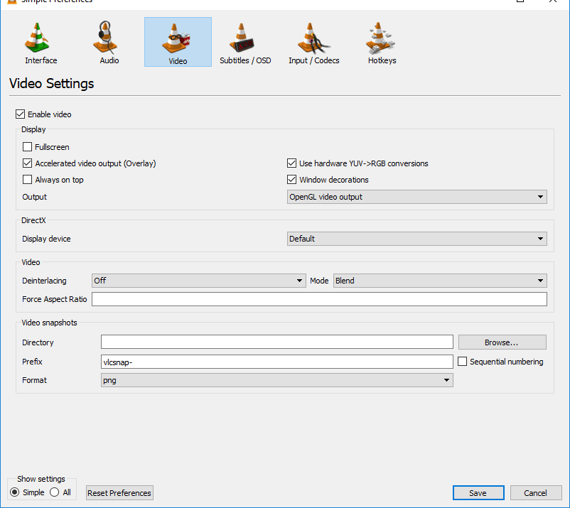The height and width of the screenshot is (508, 570).
Task: Uncheck Window decorations
Action: click(291, 180)
